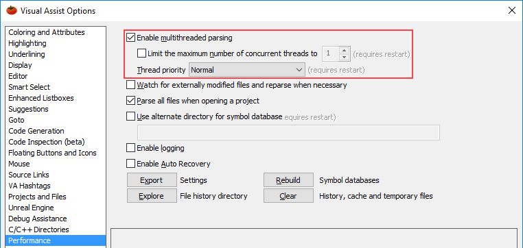Click Explore file history directory button
Image resolution: width=523 pixels, height=248 pixels.
[152, 196]
